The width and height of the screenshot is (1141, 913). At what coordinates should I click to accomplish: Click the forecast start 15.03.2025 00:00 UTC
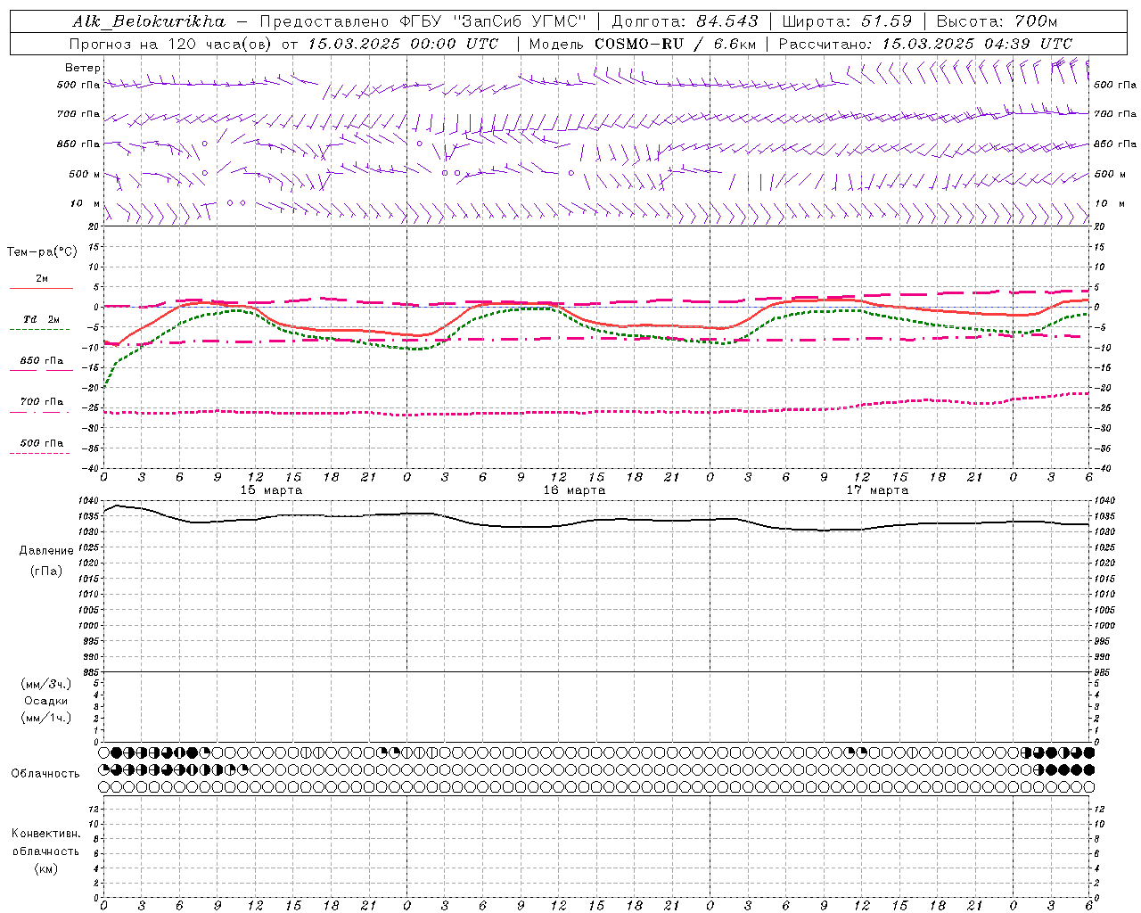[x=403, y=44]
